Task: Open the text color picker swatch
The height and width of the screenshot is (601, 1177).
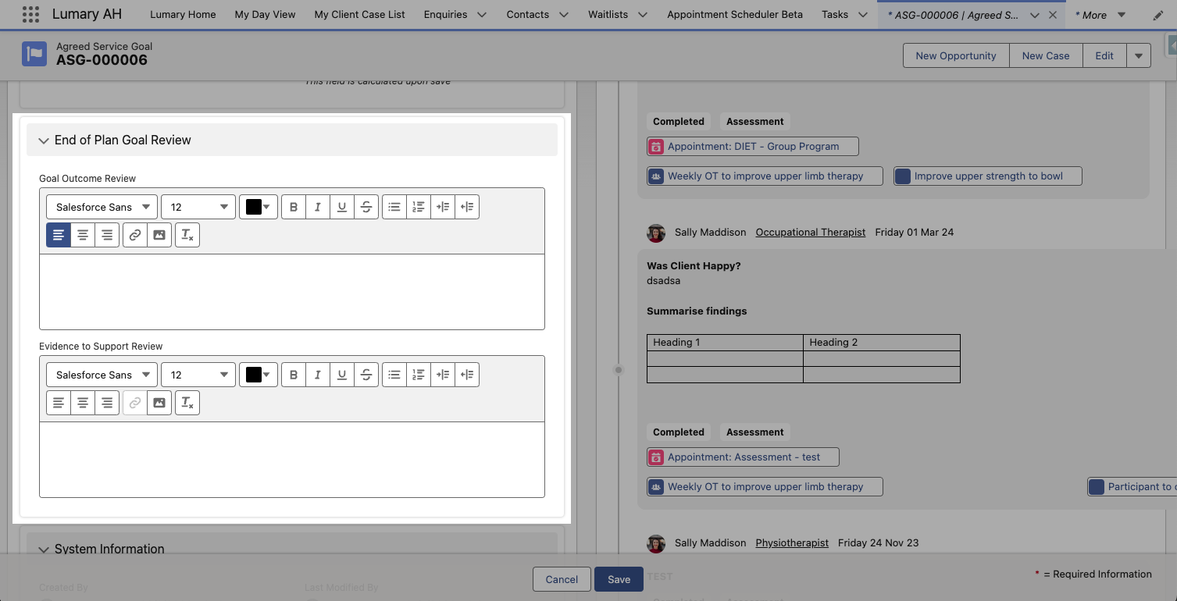Action: (x=258, y=206)
